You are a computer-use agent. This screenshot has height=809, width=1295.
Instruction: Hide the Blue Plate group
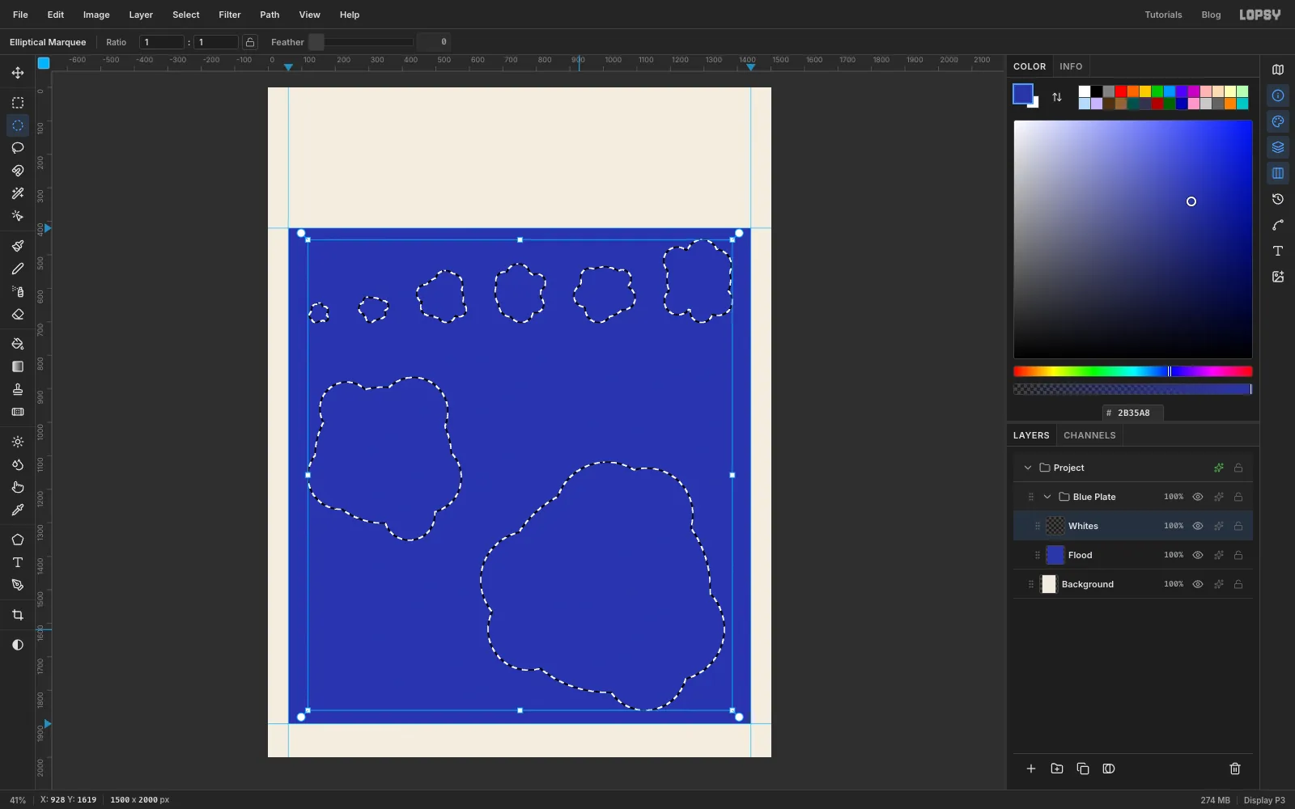[x=1198, y=497]
